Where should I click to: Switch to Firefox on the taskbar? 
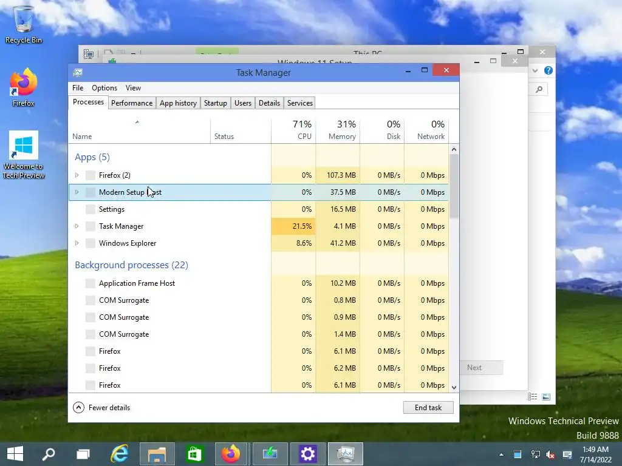(x=232, y=454)
